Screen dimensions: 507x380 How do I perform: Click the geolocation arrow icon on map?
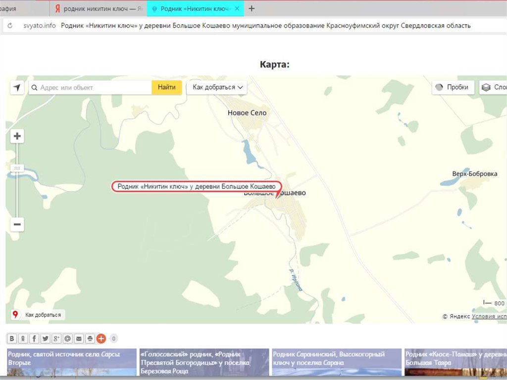pos(17,88)
